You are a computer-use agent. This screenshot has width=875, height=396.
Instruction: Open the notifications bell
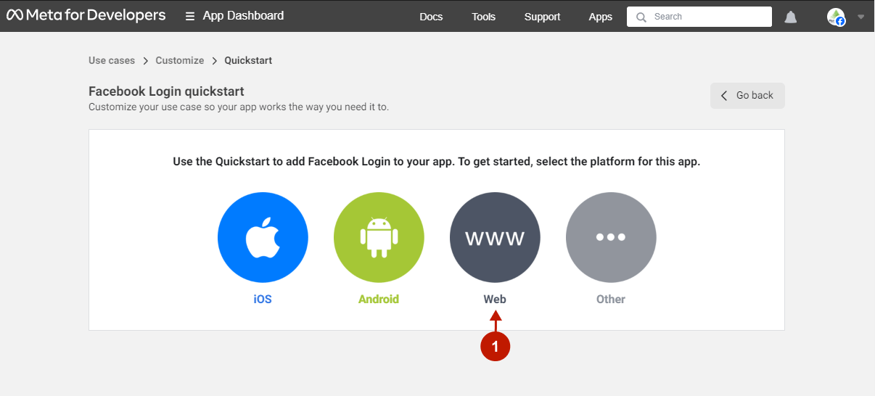click(791, 17)
